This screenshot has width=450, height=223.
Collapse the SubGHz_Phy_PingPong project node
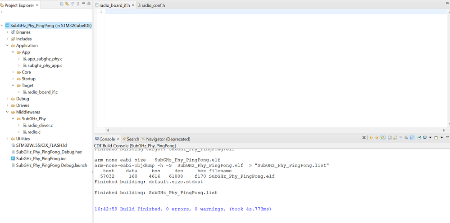click(x=2, y=26)
